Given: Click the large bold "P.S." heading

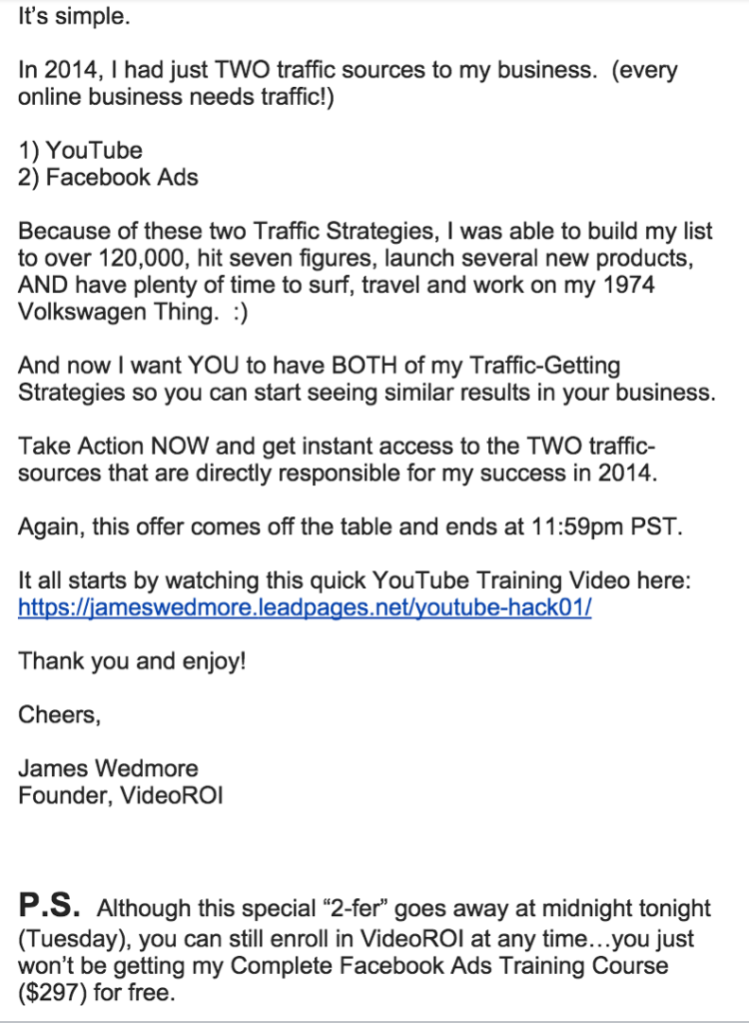Looking at the screenshot, I should point(49,905).
